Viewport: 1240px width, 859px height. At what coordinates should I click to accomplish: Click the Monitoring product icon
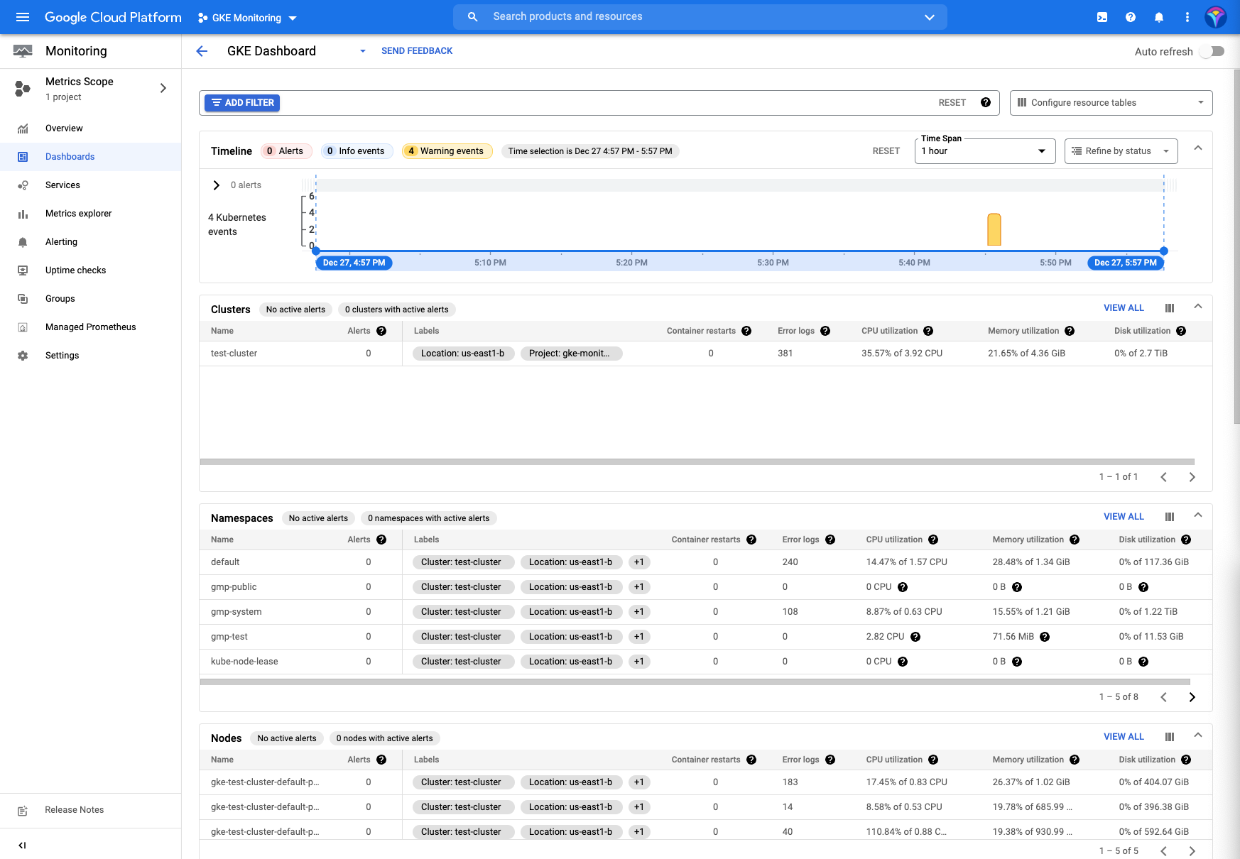point(23,51)
